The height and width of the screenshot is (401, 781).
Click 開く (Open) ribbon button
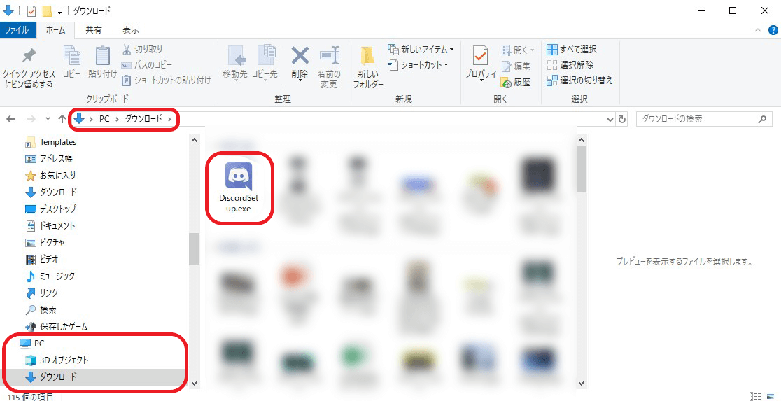pos(517,50)
